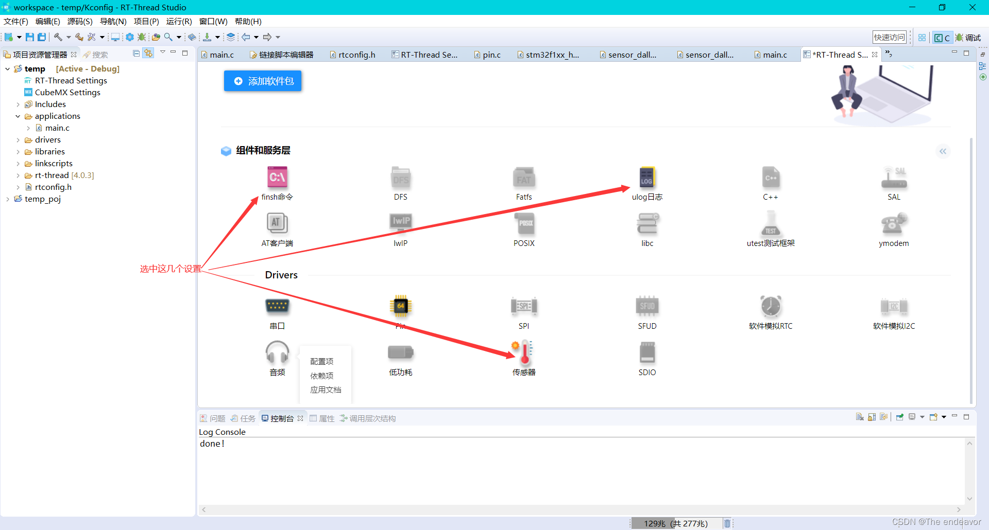Select the POSIX component icon
The width and height of the screenshot is (989, 530).
click(524, 224)
